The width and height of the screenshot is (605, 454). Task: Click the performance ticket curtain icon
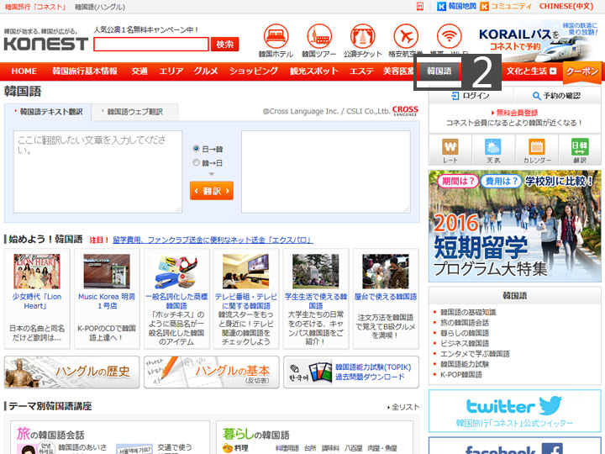coord(362,36)
